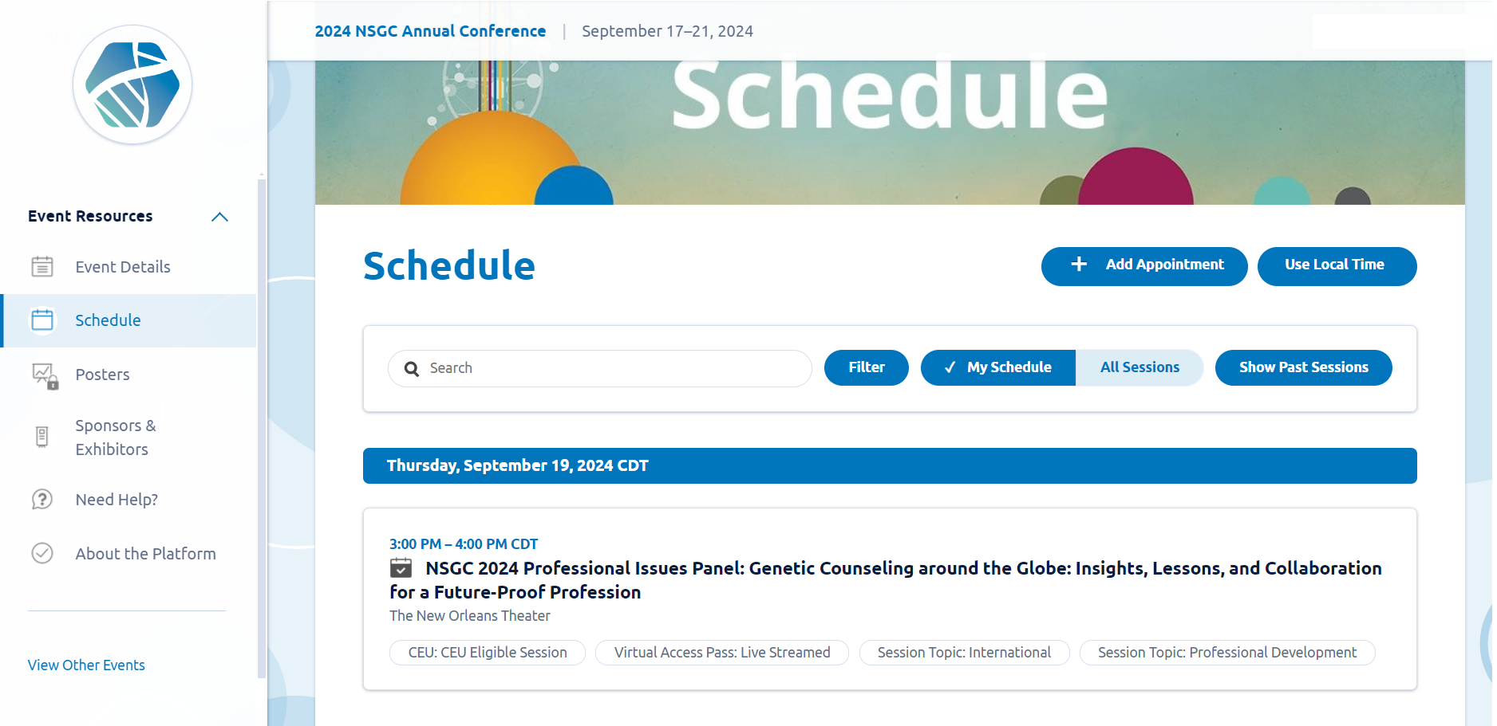Click the magnifying glass search icon
The height and width of the screenshot is (726, 1497).
pyautogui.click(x=412, y=369)
